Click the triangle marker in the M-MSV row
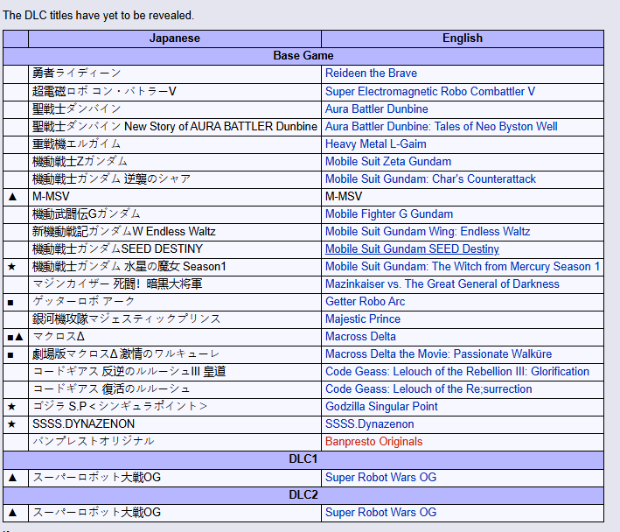Viewport: 620px width, 532px height. coord(12,197)
